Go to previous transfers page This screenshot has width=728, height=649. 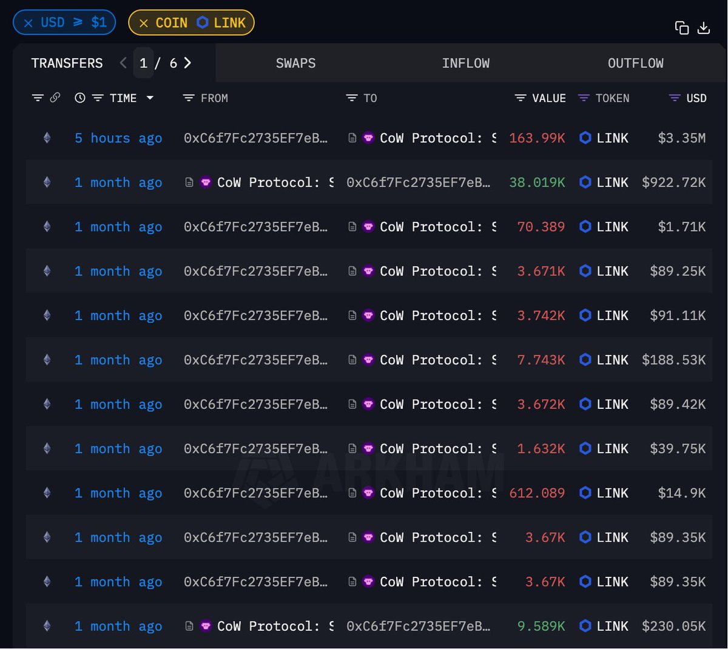[x=123, y=63]
